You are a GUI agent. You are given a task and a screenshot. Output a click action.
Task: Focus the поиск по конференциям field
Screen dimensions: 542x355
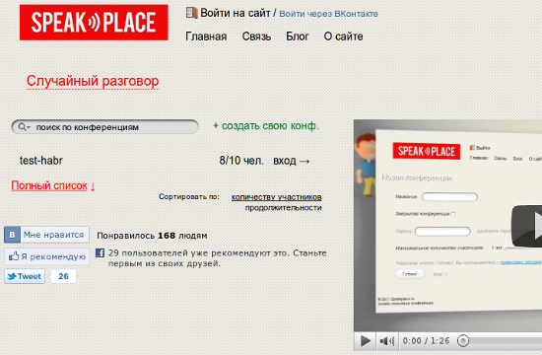tap(105, 127)
